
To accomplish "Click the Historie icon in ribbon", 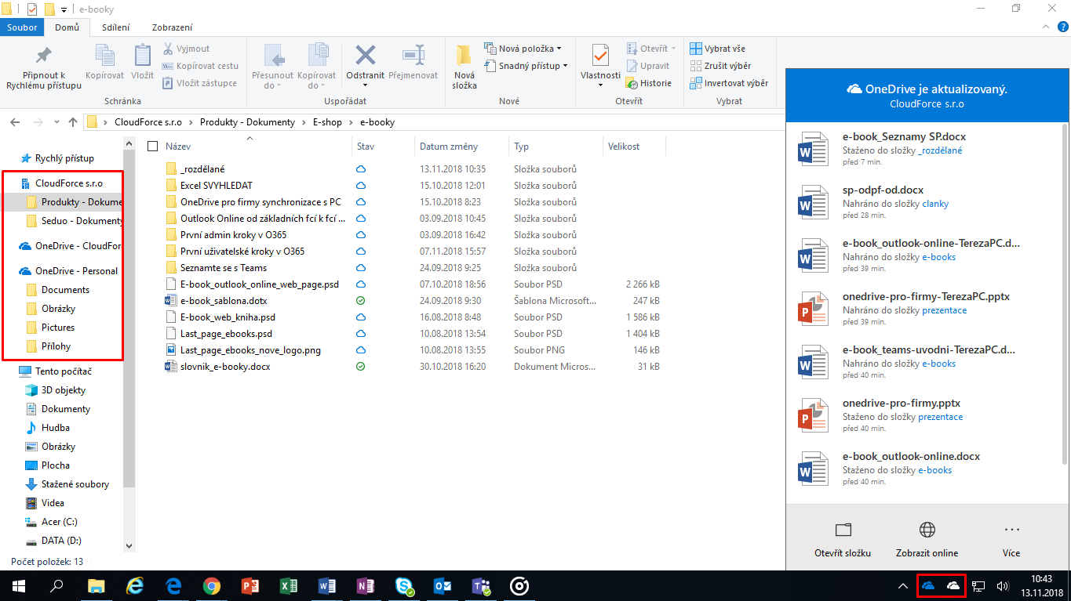I will tap(632, 83).
